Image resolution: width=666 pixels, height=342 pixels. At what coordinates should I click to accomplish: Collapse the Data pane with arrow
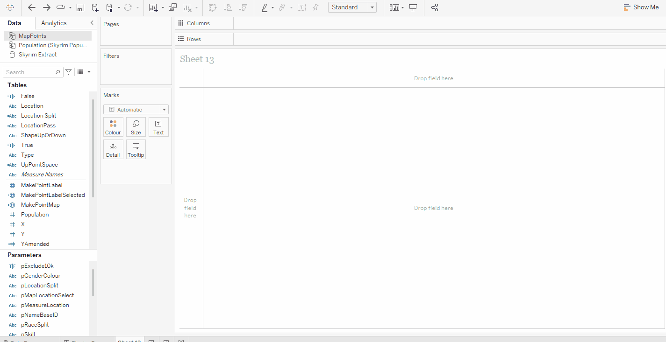92,23
